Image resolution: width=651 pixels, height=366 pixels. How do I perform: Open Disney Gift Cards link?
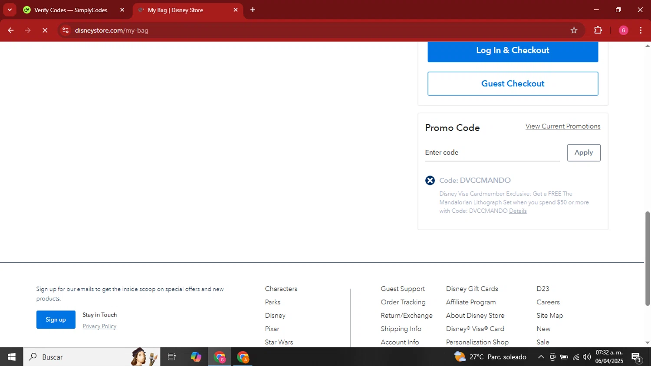point(472,289)
